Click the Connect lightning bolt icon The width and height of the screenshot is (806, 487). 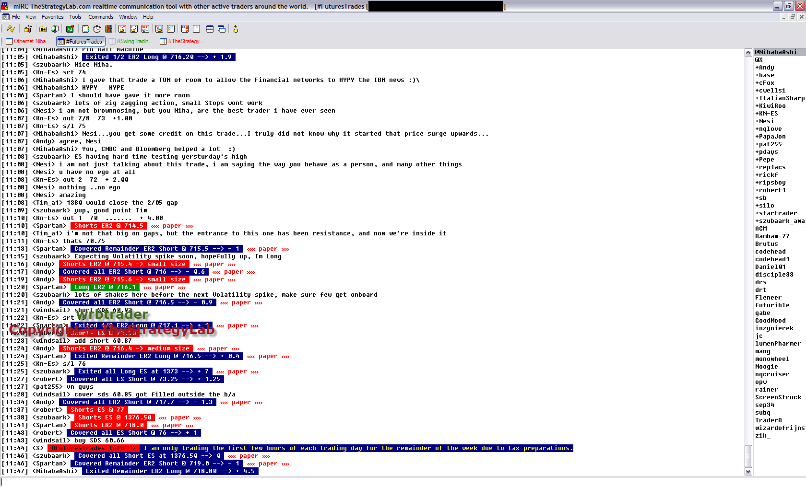click(11, 29)
